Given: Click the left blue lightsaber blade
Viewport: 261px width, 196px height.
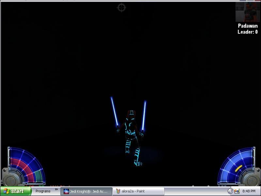Looking at the screenshot, I should [114, 111].
